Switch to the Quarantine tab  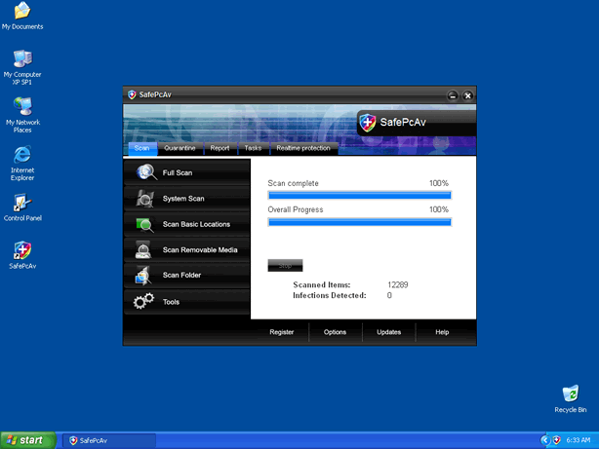(180, 148)
